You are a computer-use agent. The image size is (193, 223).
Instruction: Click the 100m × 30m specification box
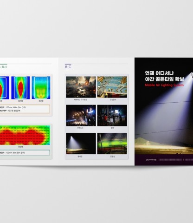[25, 153]
